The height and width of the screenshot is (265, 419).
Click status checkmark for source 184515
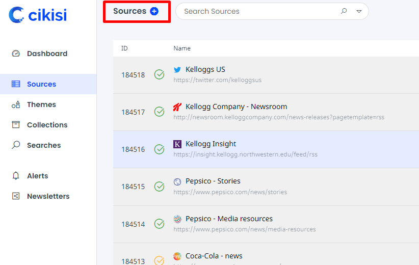[159, 187]
